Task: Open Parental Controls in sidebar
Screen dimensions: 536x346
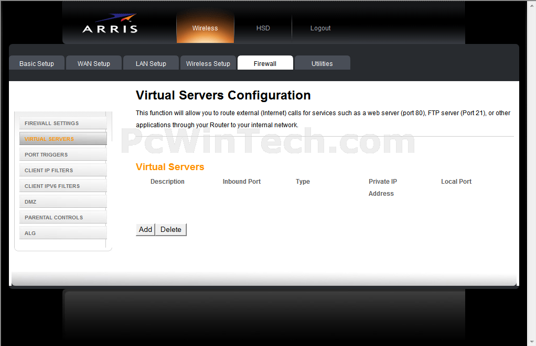Action: 63,217
